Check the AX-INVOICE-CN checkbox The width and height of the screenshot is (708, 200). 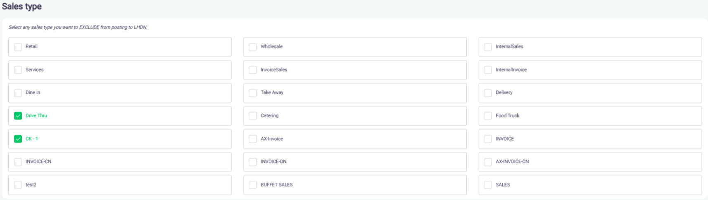pyautogui.click(x=488, y=162)
